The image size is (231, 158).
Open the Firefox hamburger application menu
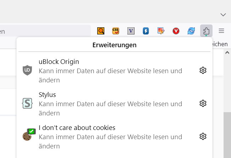point(221,31)
